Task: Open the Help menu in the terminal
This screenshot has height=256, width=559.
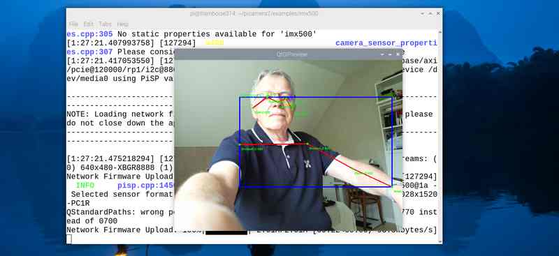Action: point(123,24)
